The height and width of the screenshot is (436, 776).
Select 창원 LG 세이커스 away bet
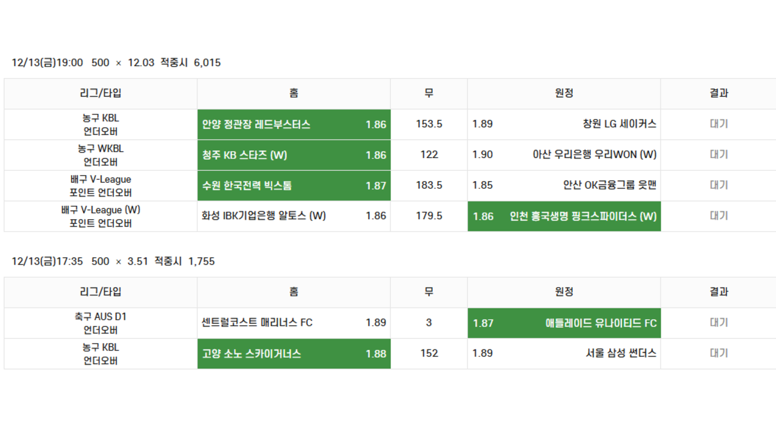(x=564, y=124)
